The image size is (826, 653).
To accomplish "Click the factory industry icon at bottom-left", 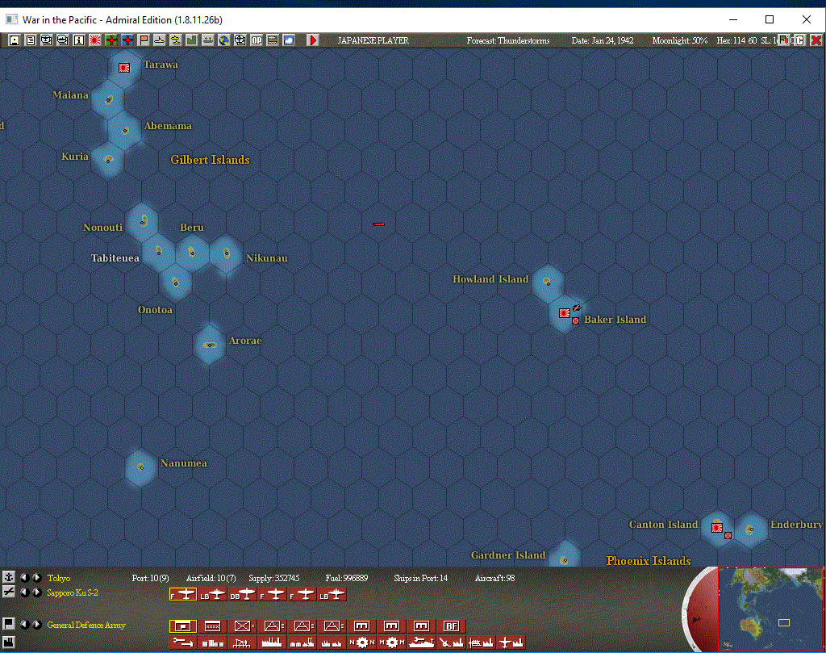I will [8, 642].
